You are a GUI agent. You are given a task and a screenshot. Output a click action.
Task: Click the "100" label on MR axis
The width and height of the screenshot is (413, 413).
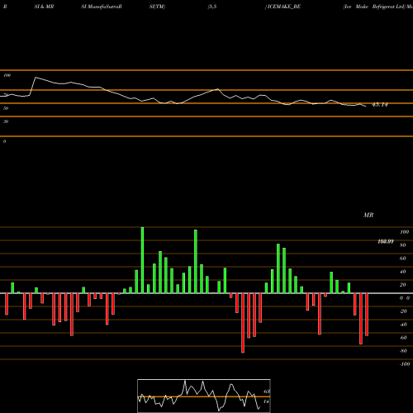pos(405,232)
